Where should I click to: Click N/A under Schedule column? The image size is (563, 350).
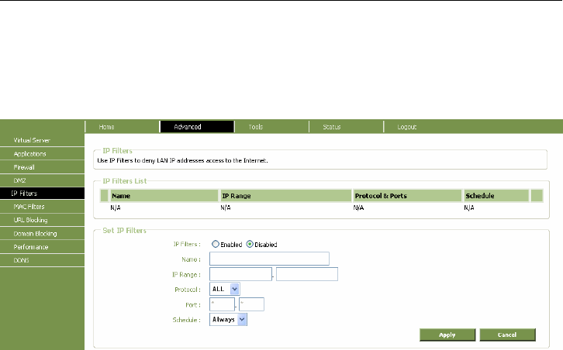click(x=469, y=208)
